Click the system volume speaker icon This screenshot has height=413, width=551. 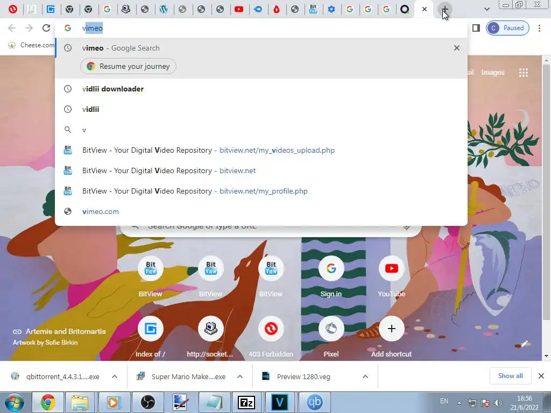coord(498,403)
